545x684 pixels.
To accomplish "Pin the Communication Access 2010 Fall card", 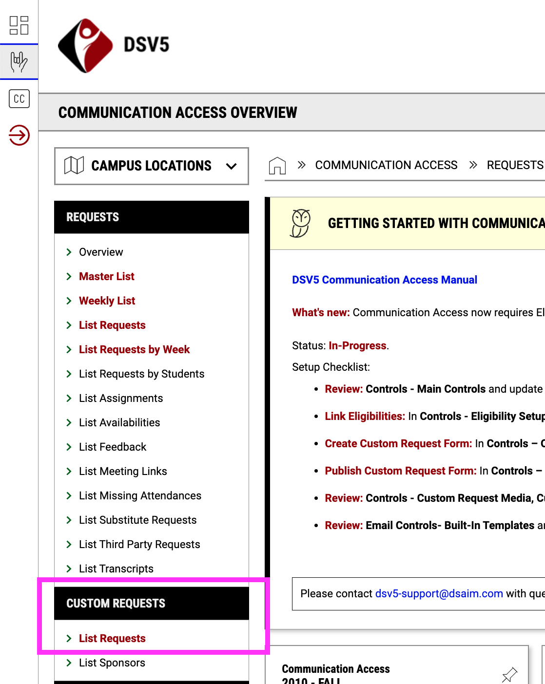I will coord(509,674).
